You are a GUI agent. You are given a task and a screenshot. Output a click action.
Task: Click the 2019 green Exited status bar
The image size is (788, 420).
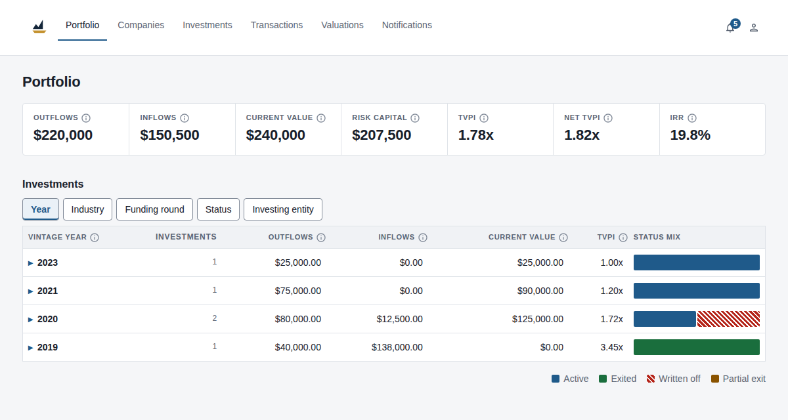tap(697, 347)
